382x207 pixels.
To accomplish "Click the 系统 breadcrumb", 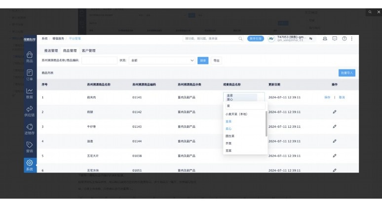I will coord(44,38).
